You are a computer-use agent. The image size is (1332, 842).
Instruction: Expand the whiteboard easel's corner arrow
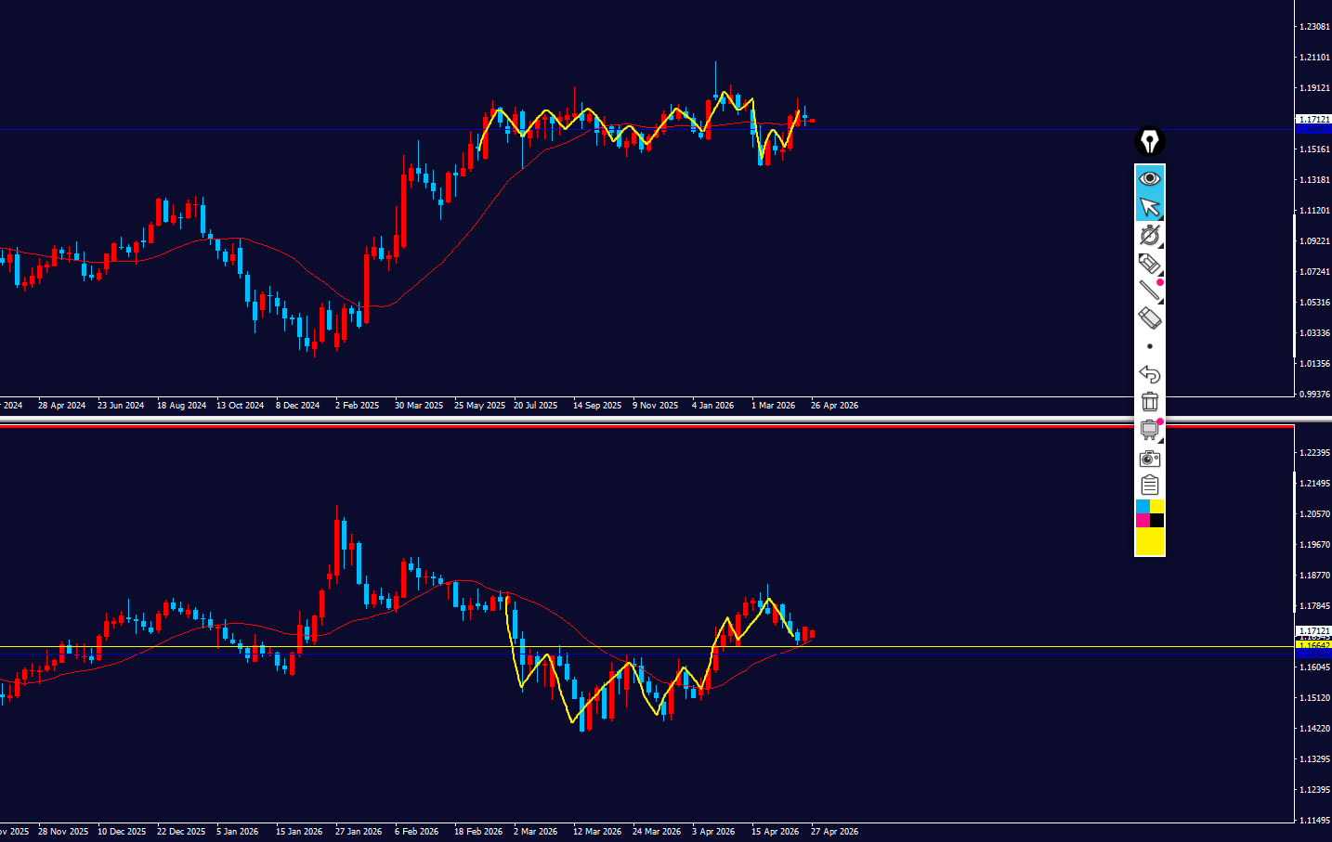(x=1160, y=439)
